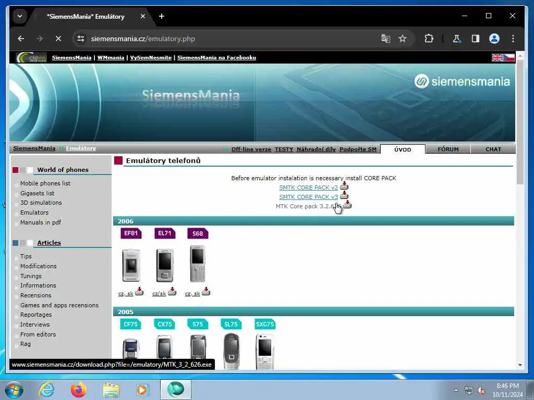Click page scrollbar down arrow

point(520,365)
